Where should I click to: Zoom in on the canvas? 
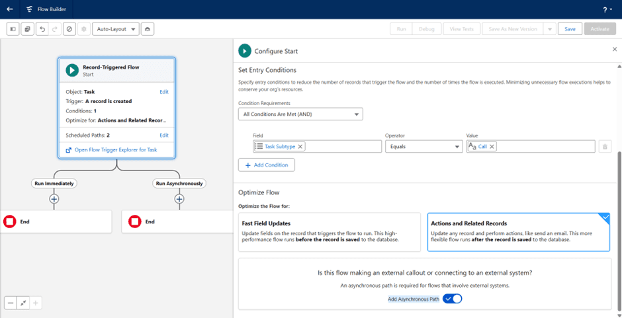[x=36, y=303]
